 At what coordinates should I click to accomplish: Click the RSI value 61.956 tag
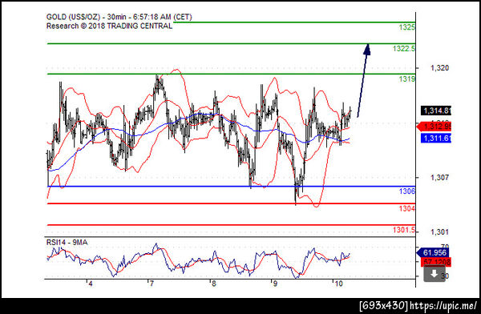click(x=433, y=252)
